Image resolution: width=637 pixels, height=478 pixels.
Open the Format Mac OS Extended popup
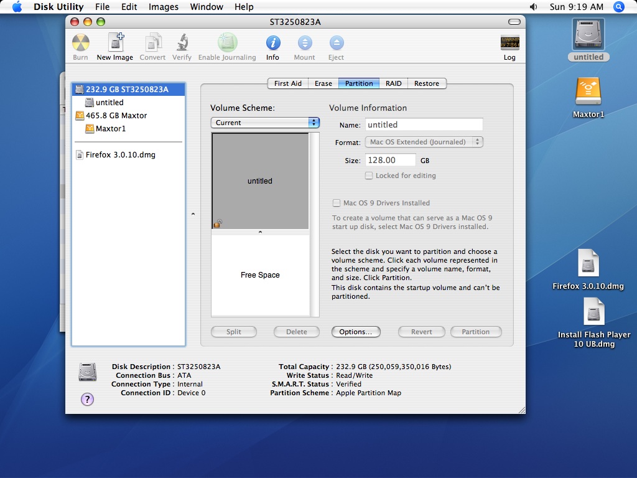pos(424,142)
